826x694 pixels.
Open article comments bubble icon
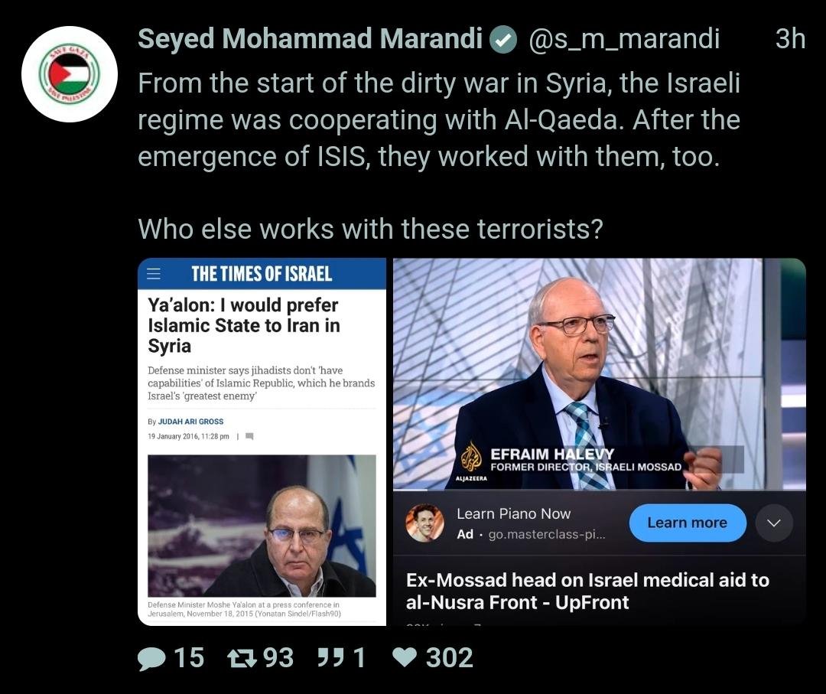[x=249, y=436]
